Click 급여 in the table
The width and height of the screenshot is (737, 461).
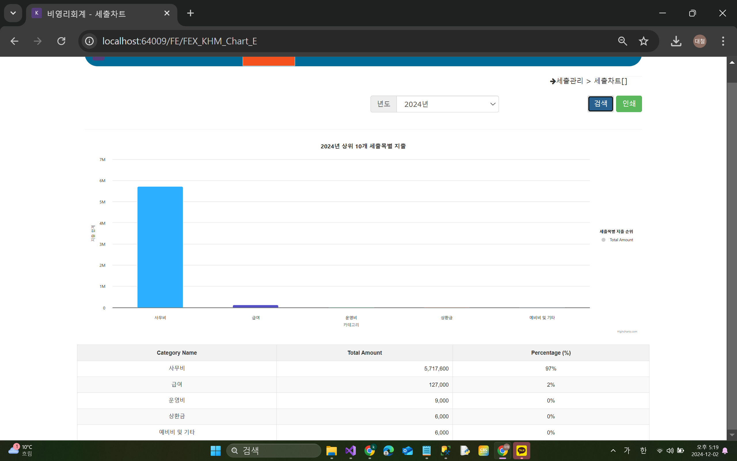click(x=177, y=384)
